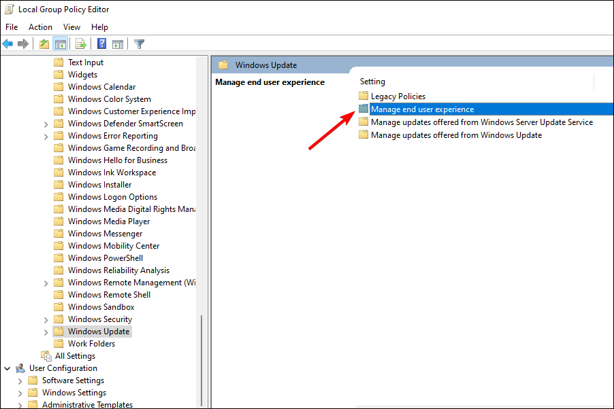Select Windows Game Recording and Broadcasting folder
Screen dimensions: 614x409
pos(131,148)
